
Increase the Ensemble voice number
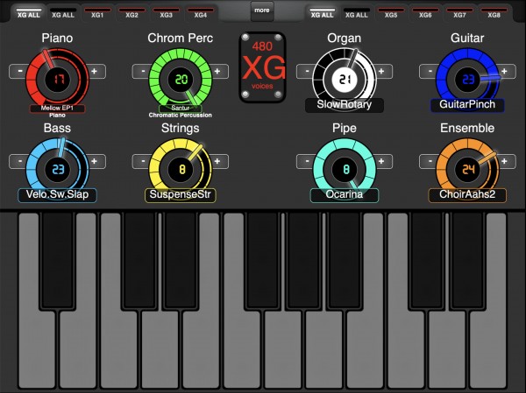(505, 161)
